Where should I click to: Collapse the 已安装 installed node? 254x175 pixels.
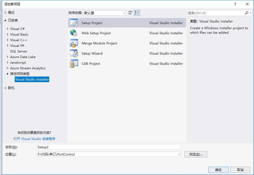coord(5,20)
